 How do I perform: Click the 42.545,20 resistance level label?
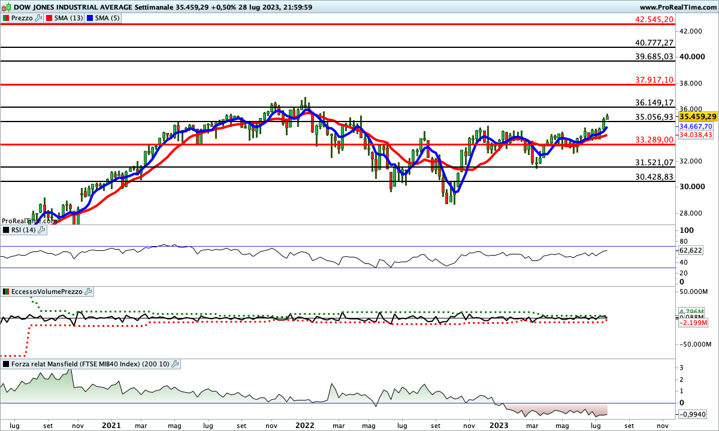click(655, 19)
